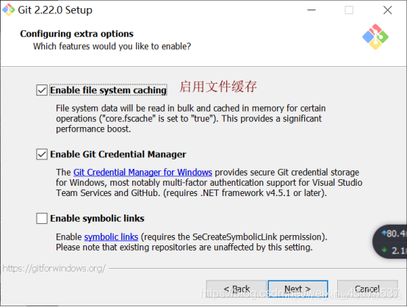The image size is (407, 307).
Task: Click the network speed overlay widget
Action: [390, 242]
